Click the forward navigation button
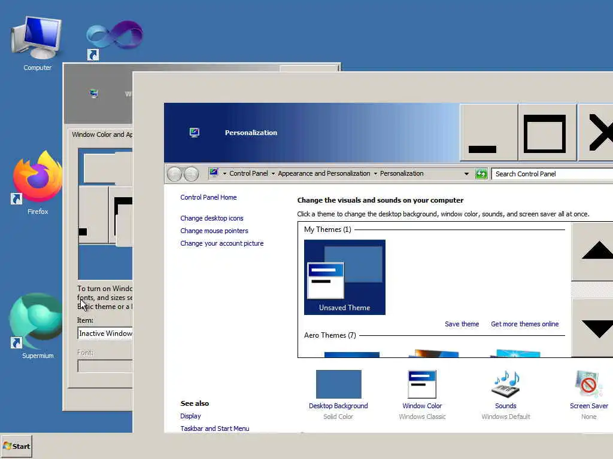 191,174
